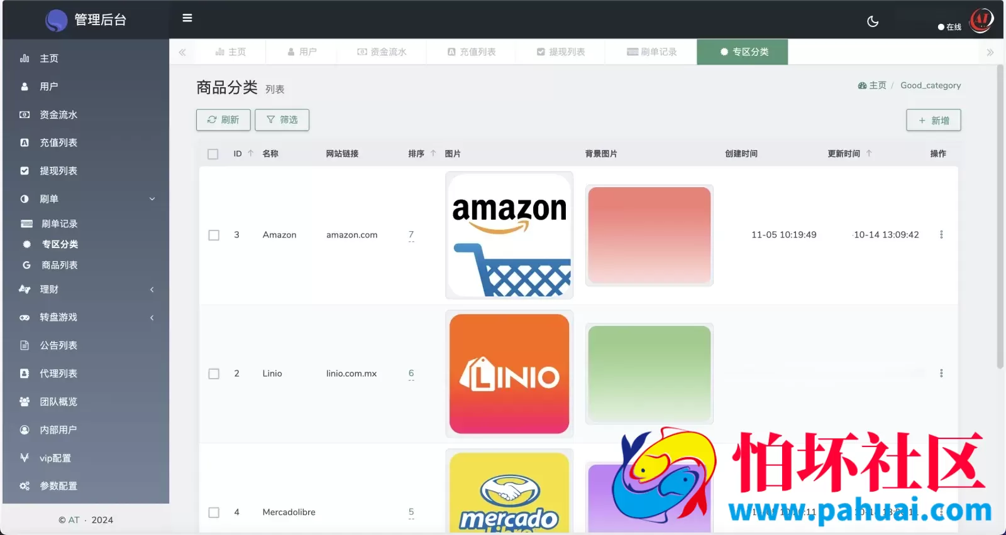This screenshot has height=535, width=1006.
Task: Click the 团队概览 group icon
Action: click(25, 402)
